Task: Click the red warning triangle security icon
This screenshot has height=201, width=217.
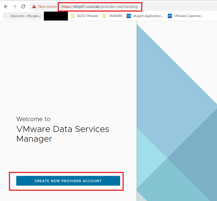Action: point(34,6)
